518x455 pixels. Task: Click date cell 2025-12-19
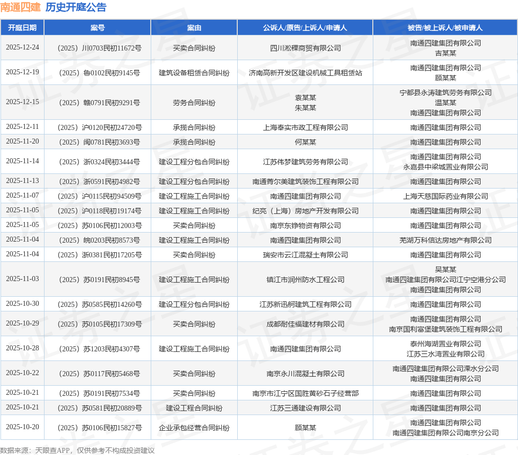click(x=22, y=72)
